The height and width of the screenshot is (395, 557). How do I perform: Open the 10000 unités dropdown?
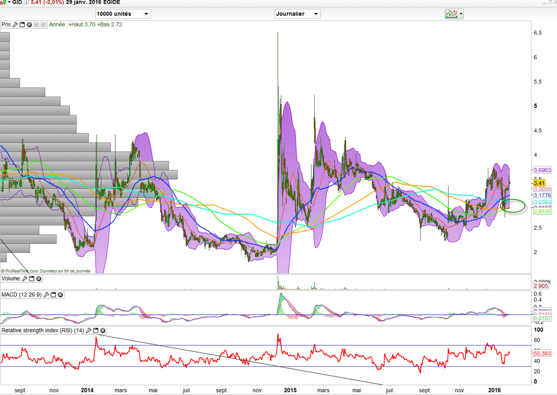(123, 14)
